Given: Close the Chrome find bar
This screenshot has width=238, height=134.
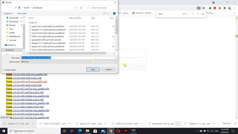Looking at the screenshot, I should [203, 14].
